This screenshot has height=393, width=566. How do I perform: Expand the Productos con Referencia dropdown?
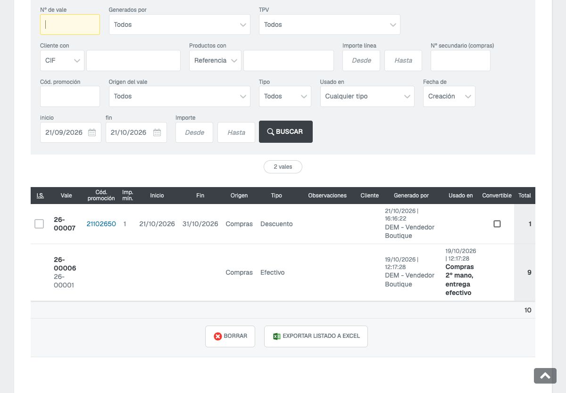[215, 60]
